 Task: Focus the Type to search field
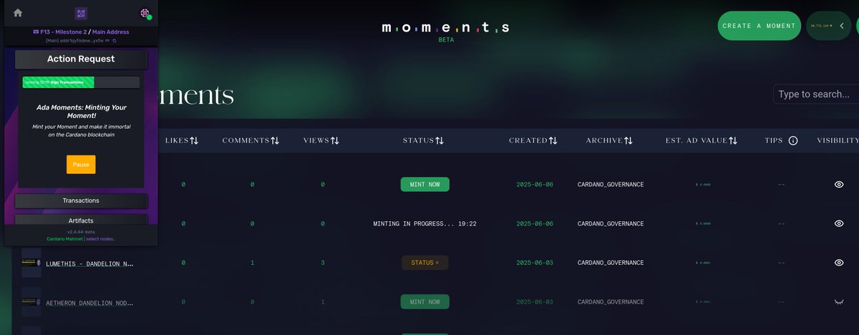pyautogui.click(x=816, y=94)
